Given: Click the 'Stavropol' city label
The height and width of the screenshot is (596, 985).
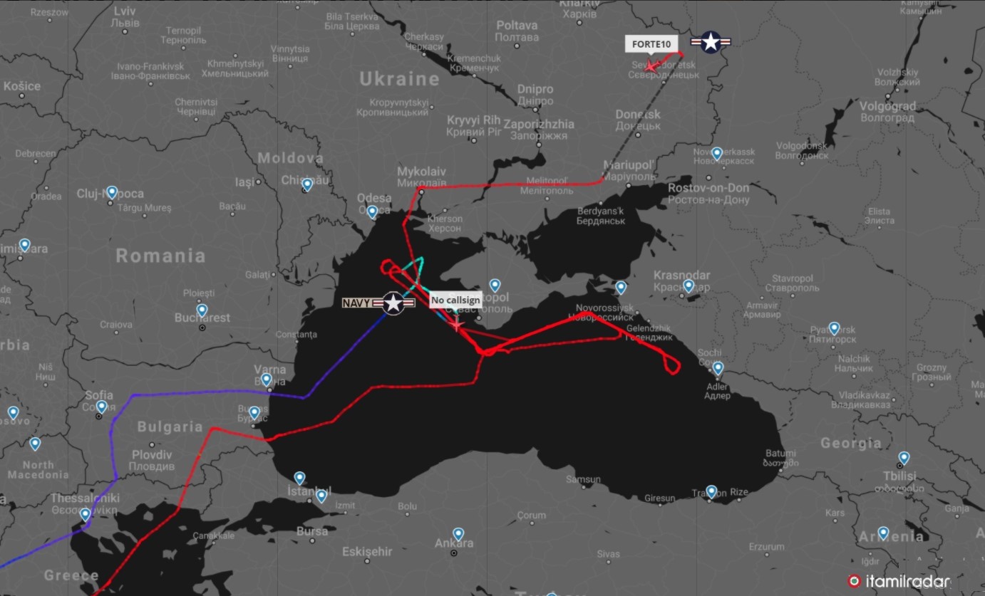Looking at the screenshot, I should [792, 278].
